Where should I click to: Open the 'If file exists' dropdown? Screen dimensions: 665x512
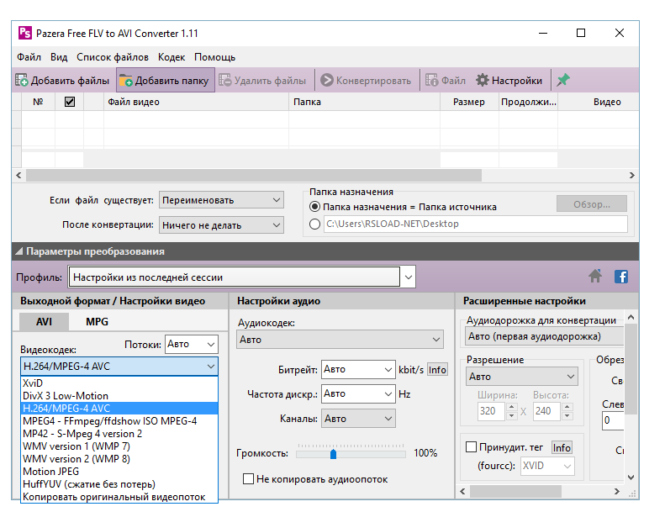coord(221,200)
